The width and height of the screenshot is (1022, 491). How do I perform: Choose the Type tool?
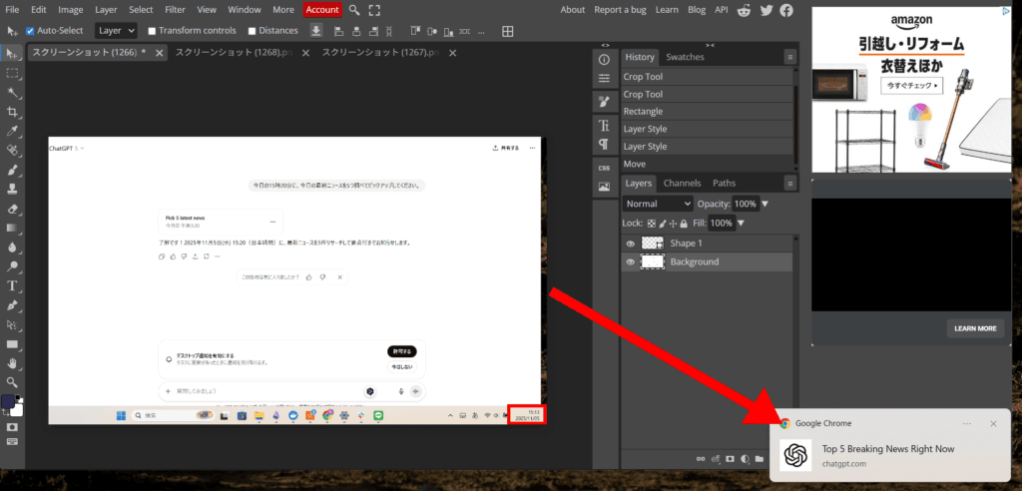click(12, 285)
